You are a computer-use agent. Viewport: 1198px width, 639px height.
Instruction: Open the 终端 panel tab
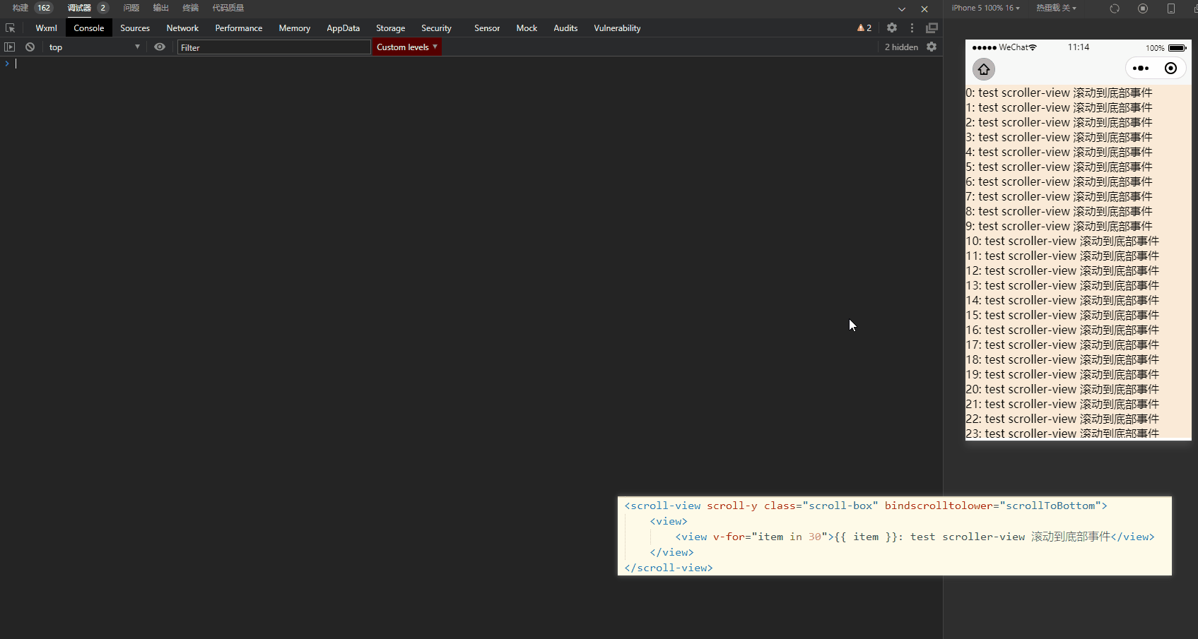tap(191, 8)
